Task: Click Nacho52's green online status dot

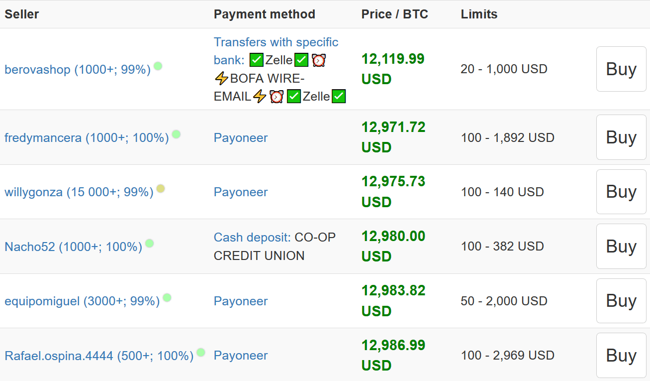Action: tap(149, 243)
